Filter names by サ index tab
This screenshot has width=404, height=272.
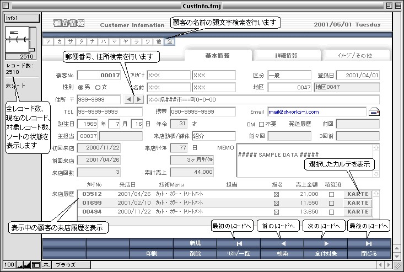click(71, 41)
